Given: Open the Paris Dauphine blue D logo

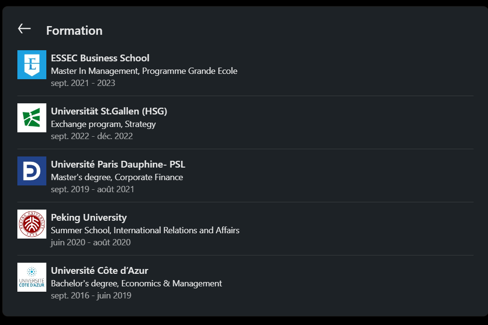Looking at the screenshot, I should pos(32,171).
